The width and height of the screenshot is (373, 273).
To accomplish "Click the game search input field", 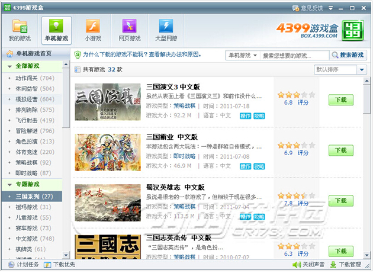I will (294, 56).
